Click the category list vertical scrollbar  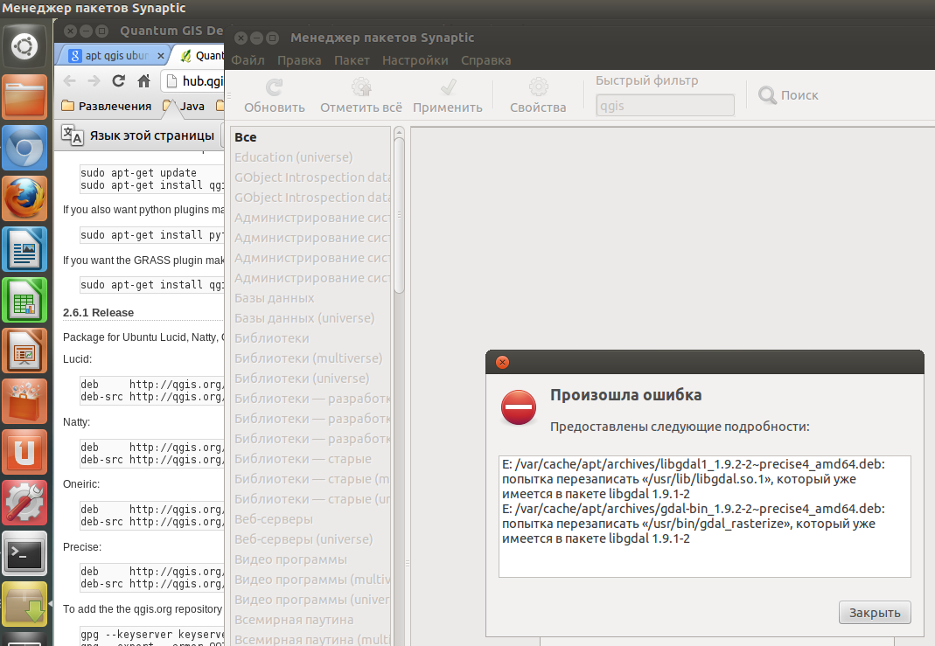pyautogui.click(x=399, y=214)
